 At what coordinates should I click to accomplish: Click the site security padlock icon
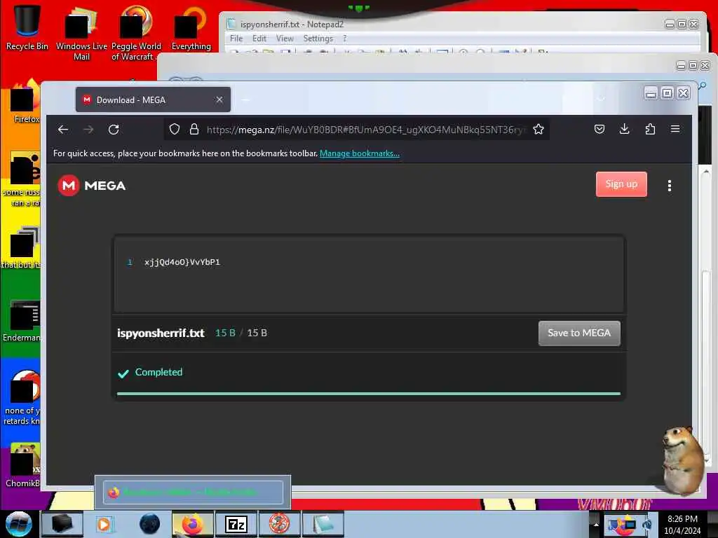click(194, 130)
